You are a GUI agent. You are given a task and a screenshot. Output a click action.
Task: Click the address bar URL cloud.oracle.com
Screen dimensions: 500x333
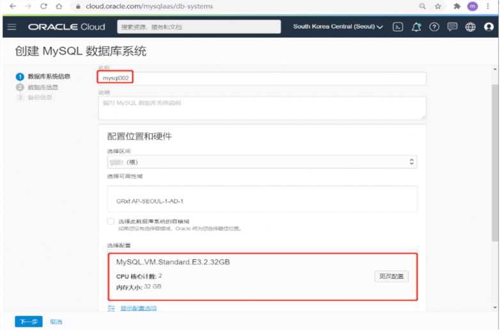tap(149, 6)
